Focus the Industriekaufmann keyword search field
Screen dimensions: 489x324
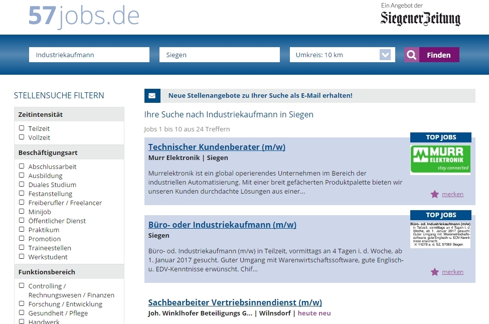pos(89,55)
